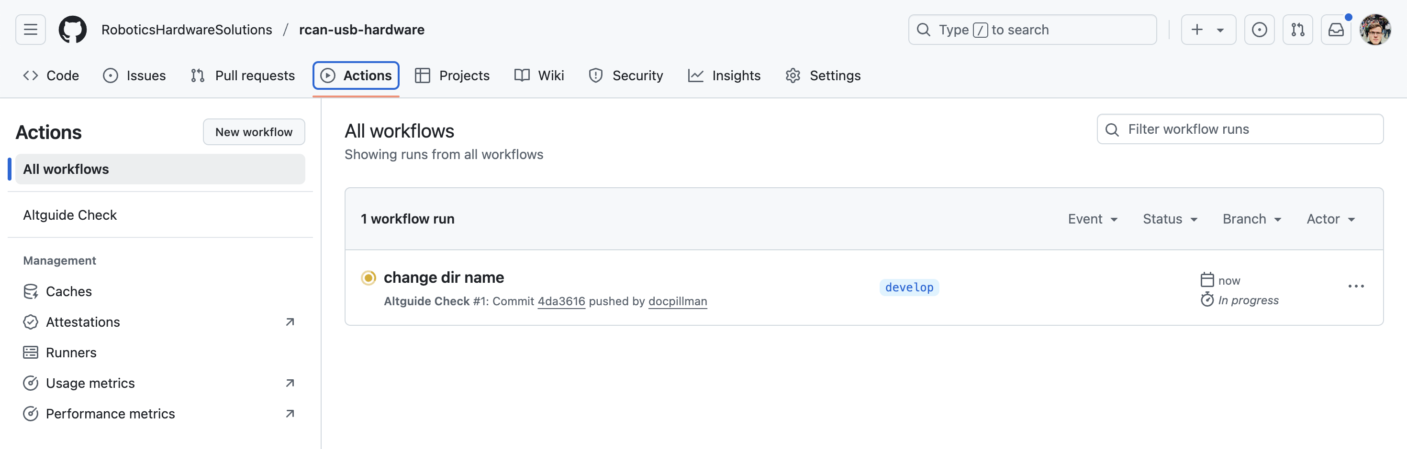Click the New workflow button
This screenshot has height=449, width=1407.
point(254,132)
